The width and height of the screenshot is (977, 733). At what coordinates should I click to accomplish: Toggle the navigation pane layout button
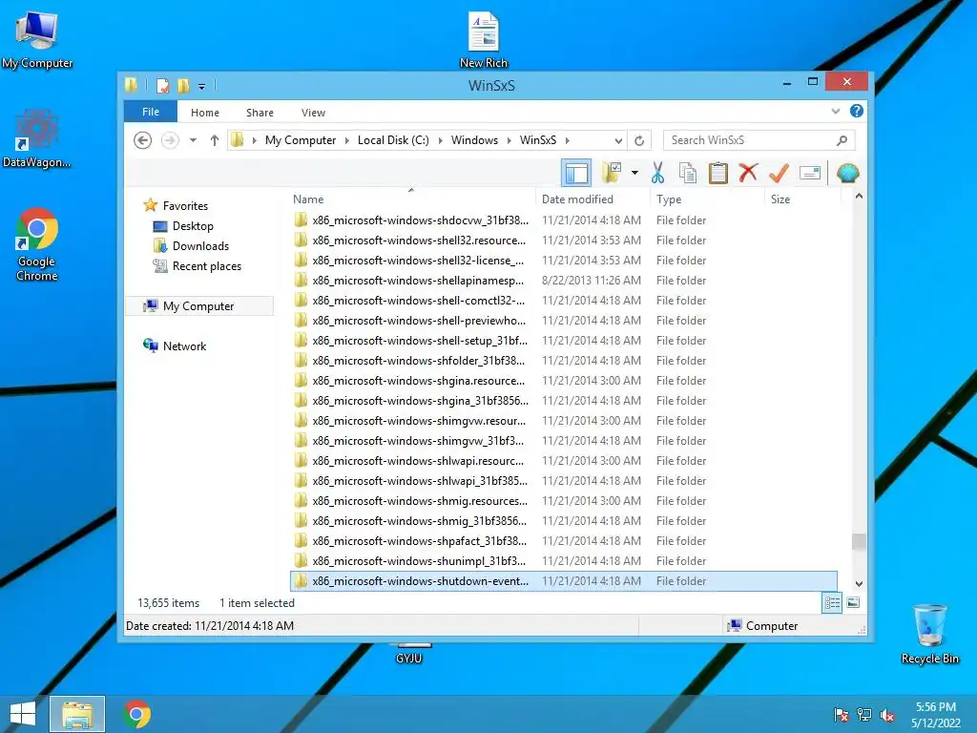[576, 173]
